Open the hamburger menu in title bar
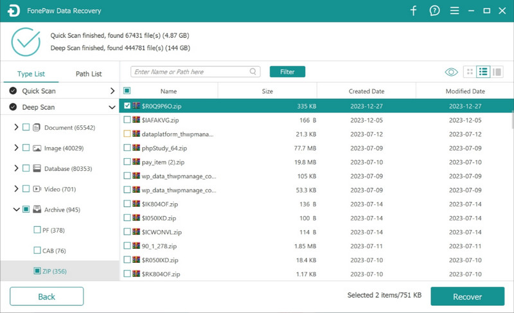This screenshot has width=514, height=313. [x=454, y=11]
